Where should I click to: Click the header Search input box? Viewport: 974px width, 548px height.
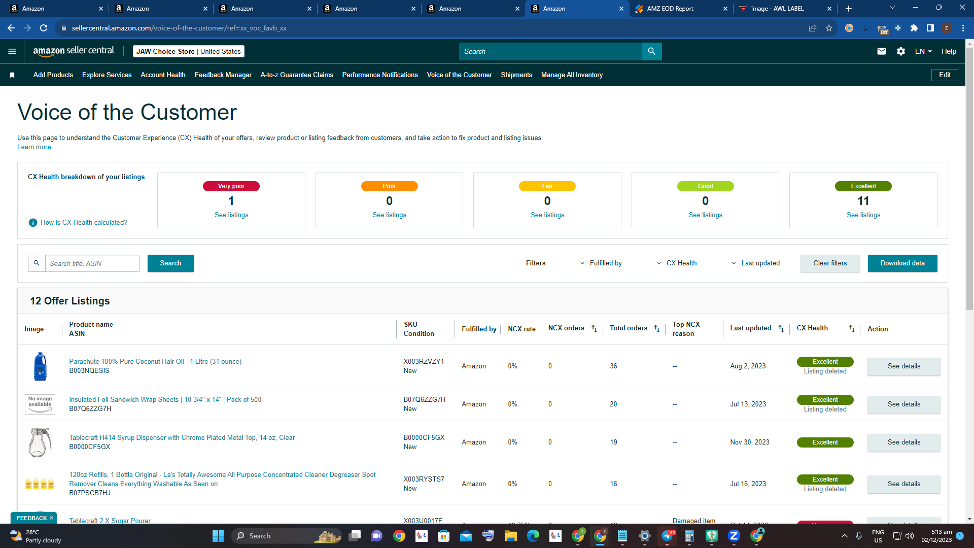(x=550, y=51)
